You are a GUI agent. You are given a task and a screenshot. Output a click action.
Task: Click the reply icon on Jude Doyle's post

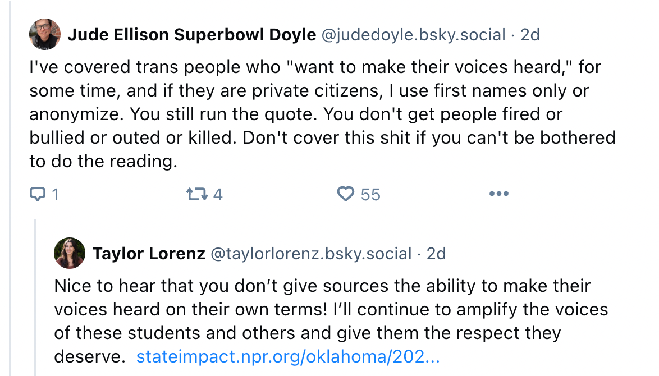(39, 194)
